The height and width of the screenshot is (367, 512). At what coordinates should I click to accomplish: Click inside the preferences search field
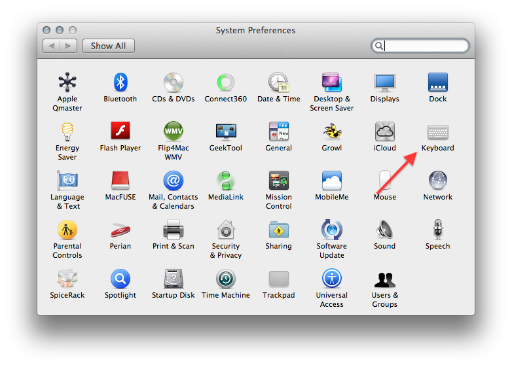[x=420, y=46]
